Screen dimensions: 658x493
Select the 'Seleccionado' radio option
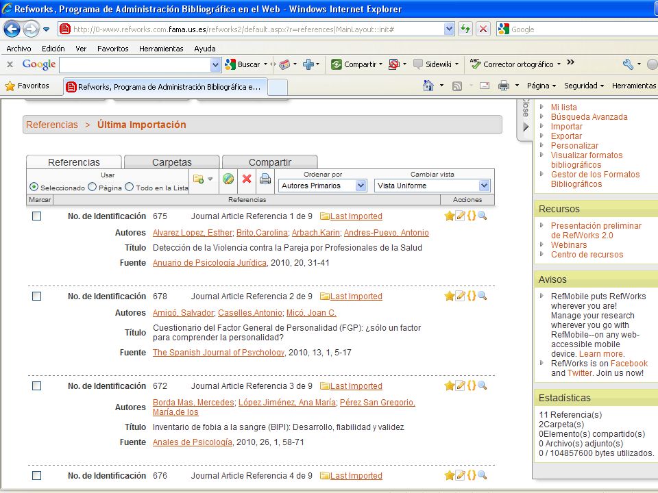click(34, 187)
